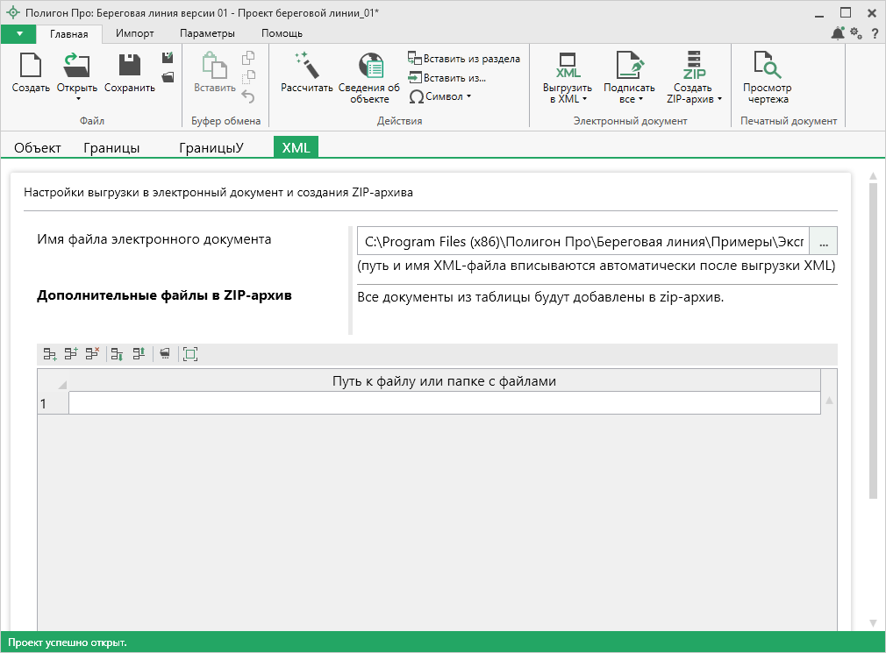
Task: Switch to the Границы section tab
Action: [111, 147]
